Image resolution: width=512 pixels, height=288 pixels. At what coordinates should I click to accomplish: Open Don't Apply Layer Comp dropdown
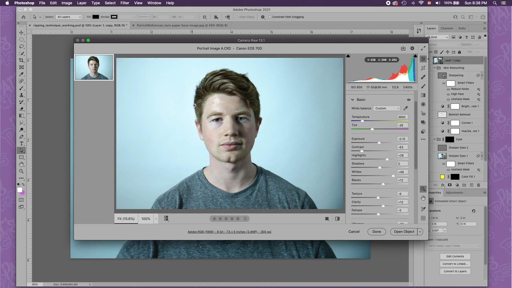point(454,246)
